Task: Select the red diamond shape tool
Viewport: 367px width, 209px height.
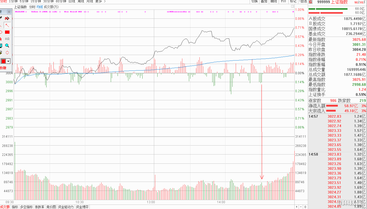Action: click(x=7, y=52)
